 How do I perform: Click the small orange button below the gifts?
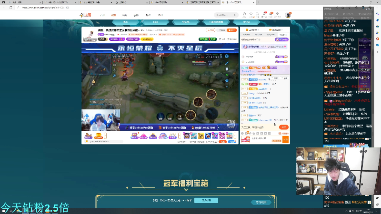pos(222,142)
